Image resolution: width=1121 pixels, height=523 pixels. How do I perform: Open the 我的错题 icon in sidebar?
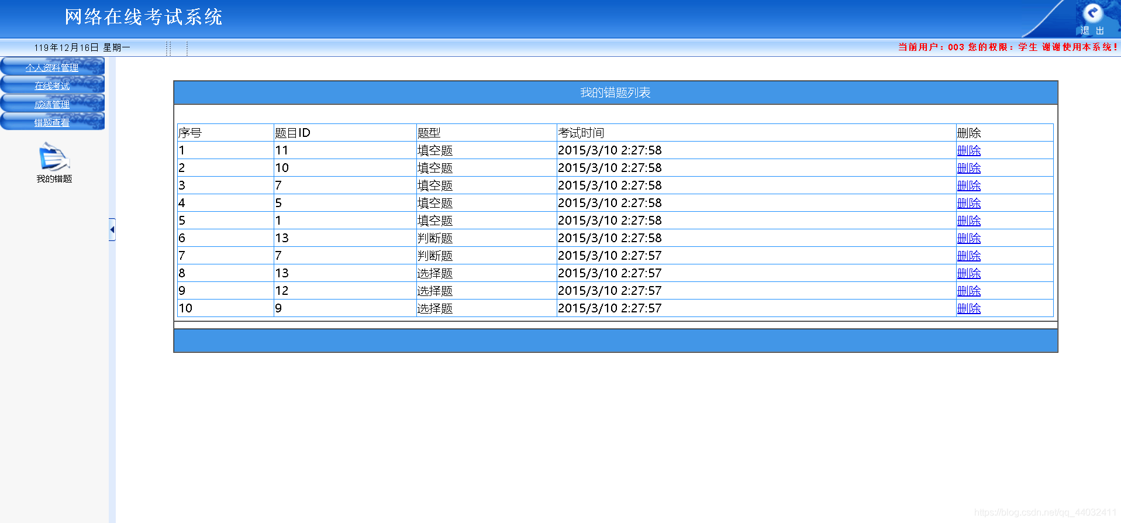click(54, 163)
